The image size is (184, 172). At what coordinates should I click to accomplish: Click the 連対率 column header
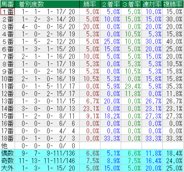pyautogui.click(x=152, y=4)
